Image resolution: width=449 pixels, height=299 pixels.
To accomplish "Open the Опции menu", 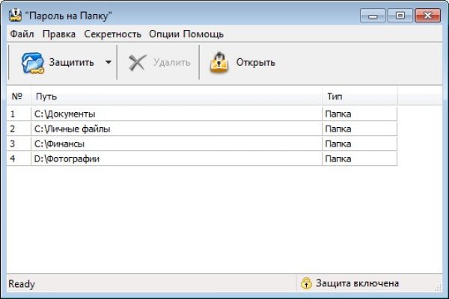I will (x=164, y=34).
